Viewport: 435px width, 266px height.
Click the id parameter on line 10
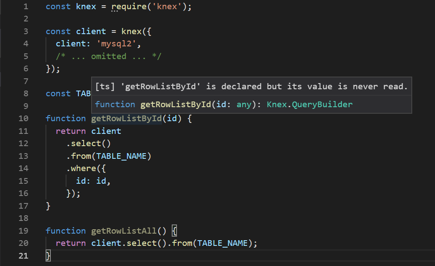pos(172,118)
